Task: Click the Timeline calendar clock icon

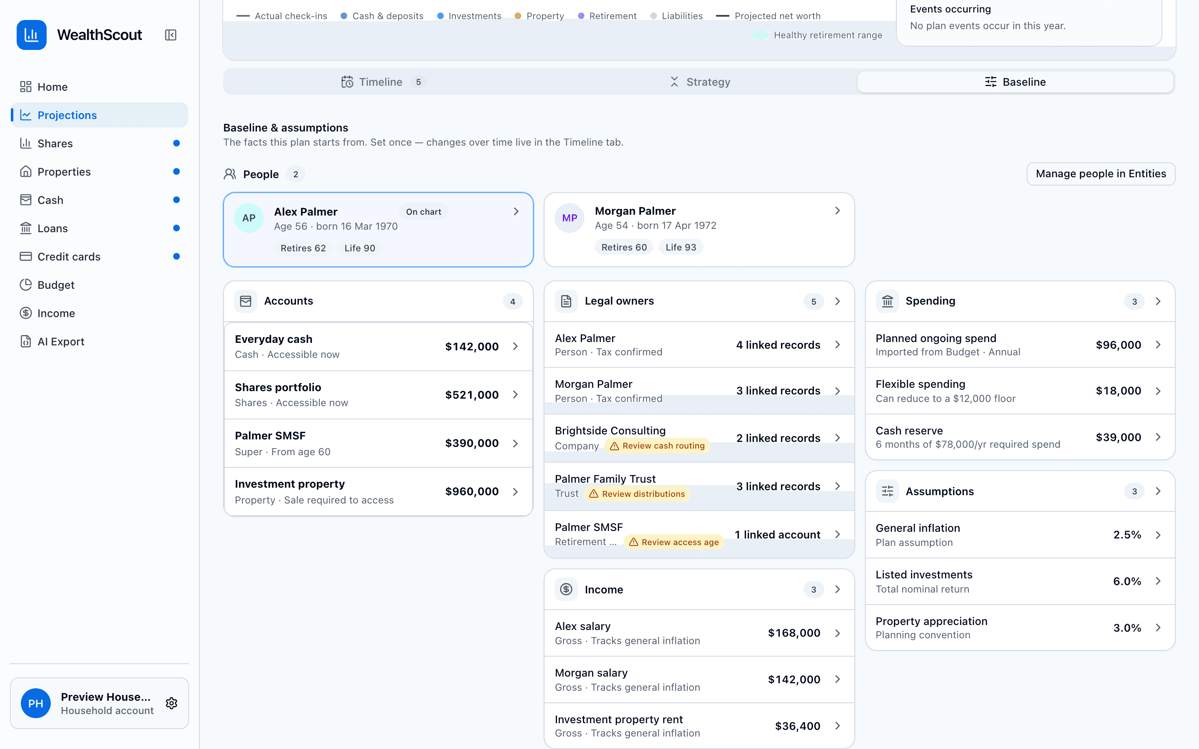Action: pyautogui.click(x=347, y=82)
